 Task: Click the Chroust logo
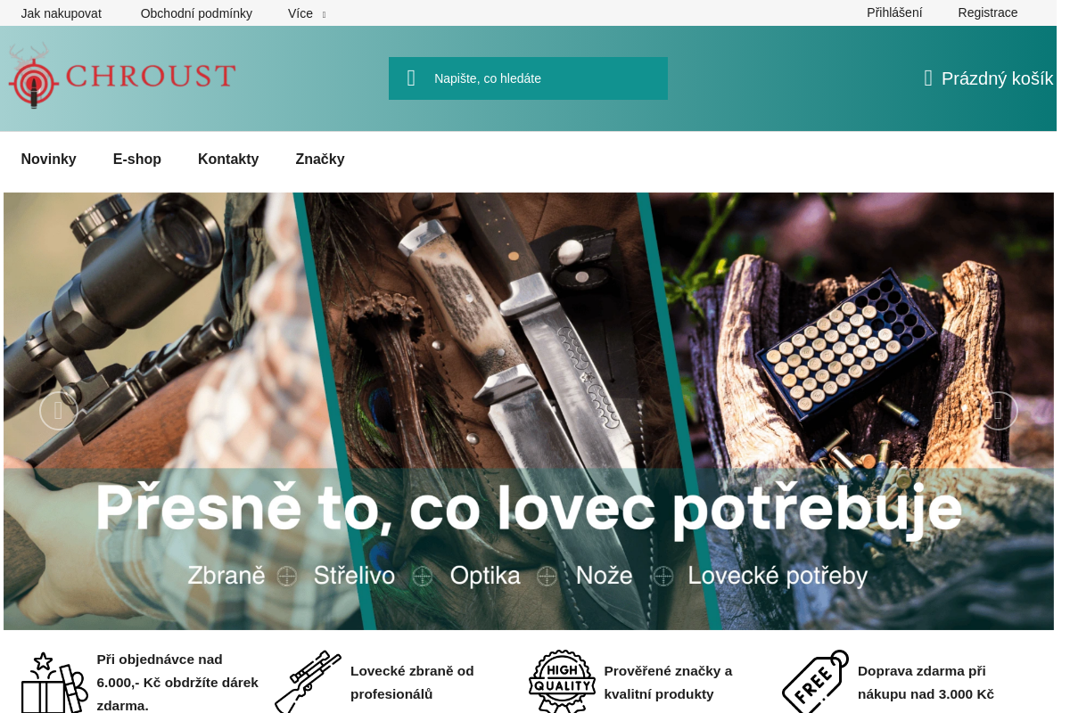pyautogui.click(x=122, y=76)
